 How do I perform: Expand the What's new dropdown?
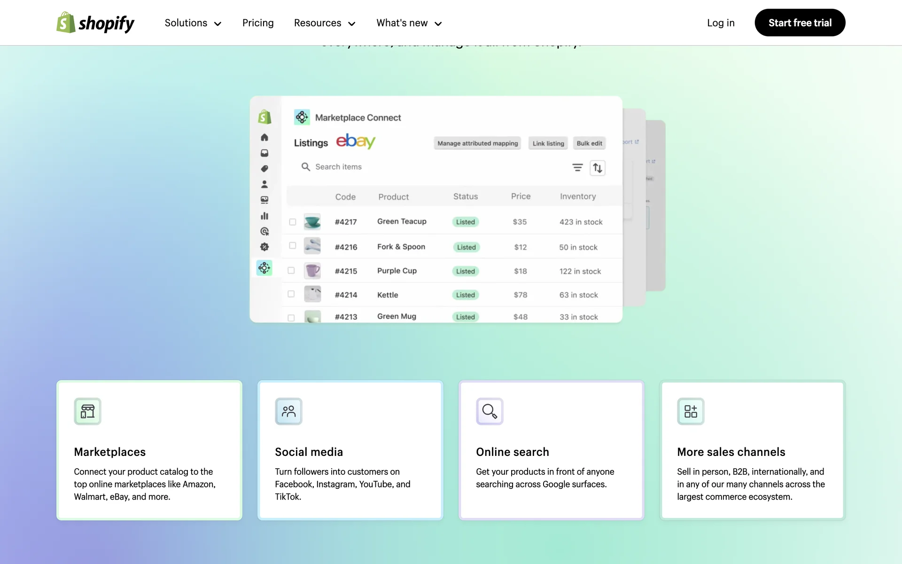tap(409, 23)
